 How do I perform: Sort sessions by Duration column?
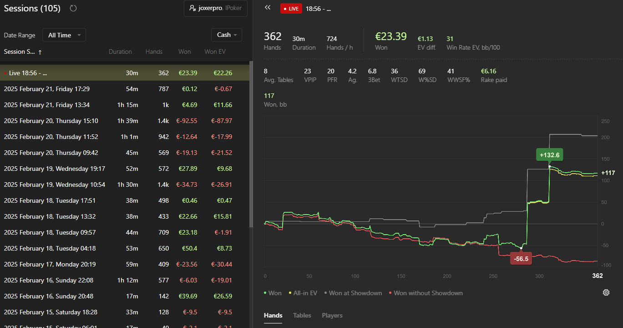[120, 52]
